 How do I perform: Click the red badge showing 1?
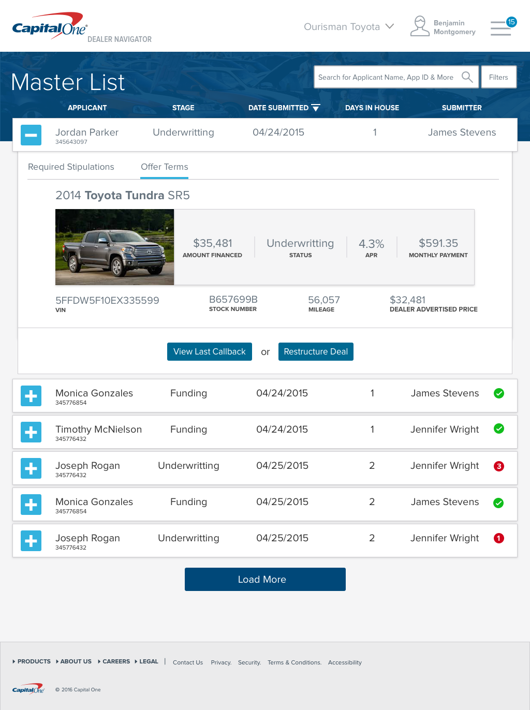pyautogui.click(x=499, y=538)
